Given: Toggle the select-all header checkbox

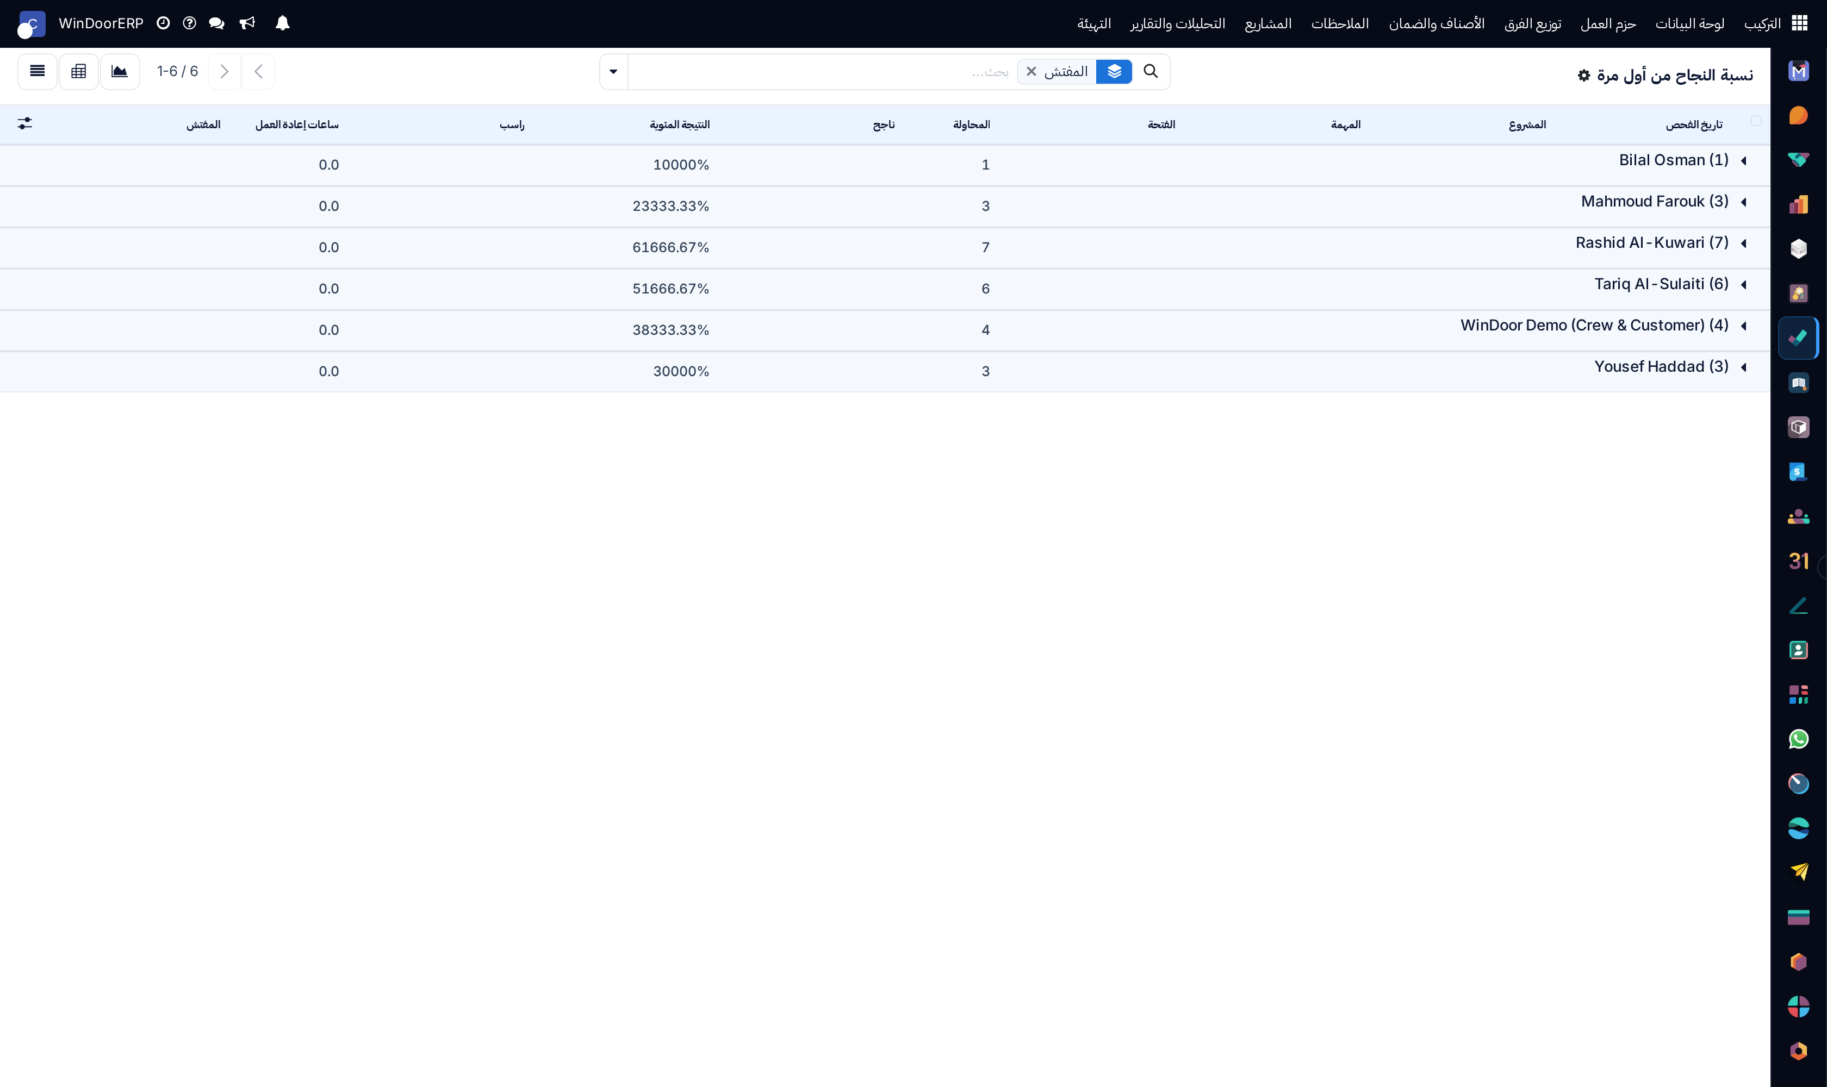Looking at the screenshot, I should tap(1756, 121).
